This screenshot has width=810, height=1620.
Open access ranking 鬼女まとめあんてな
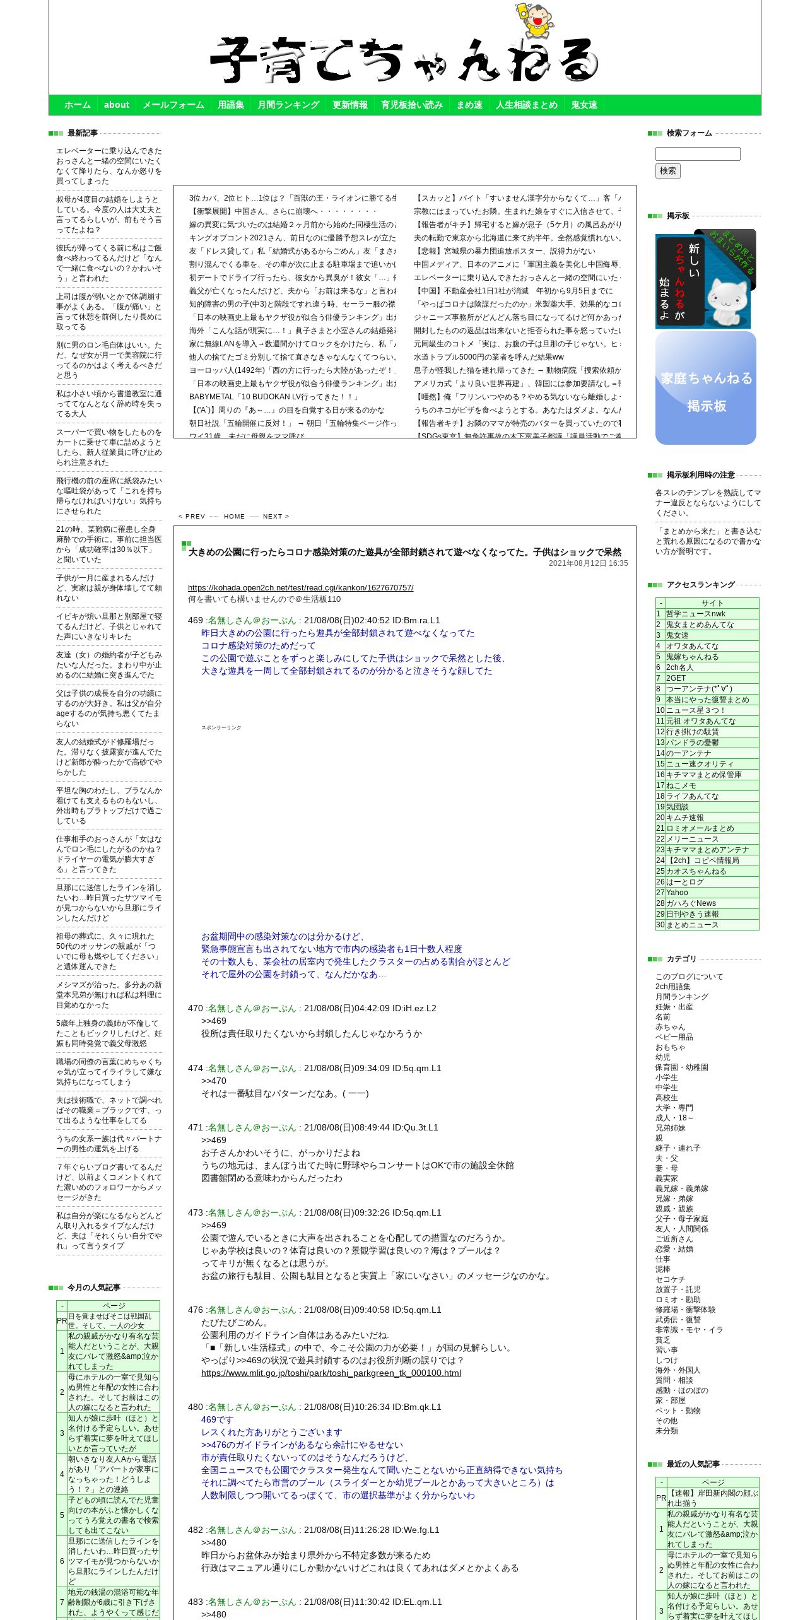[x=700, y=625]
